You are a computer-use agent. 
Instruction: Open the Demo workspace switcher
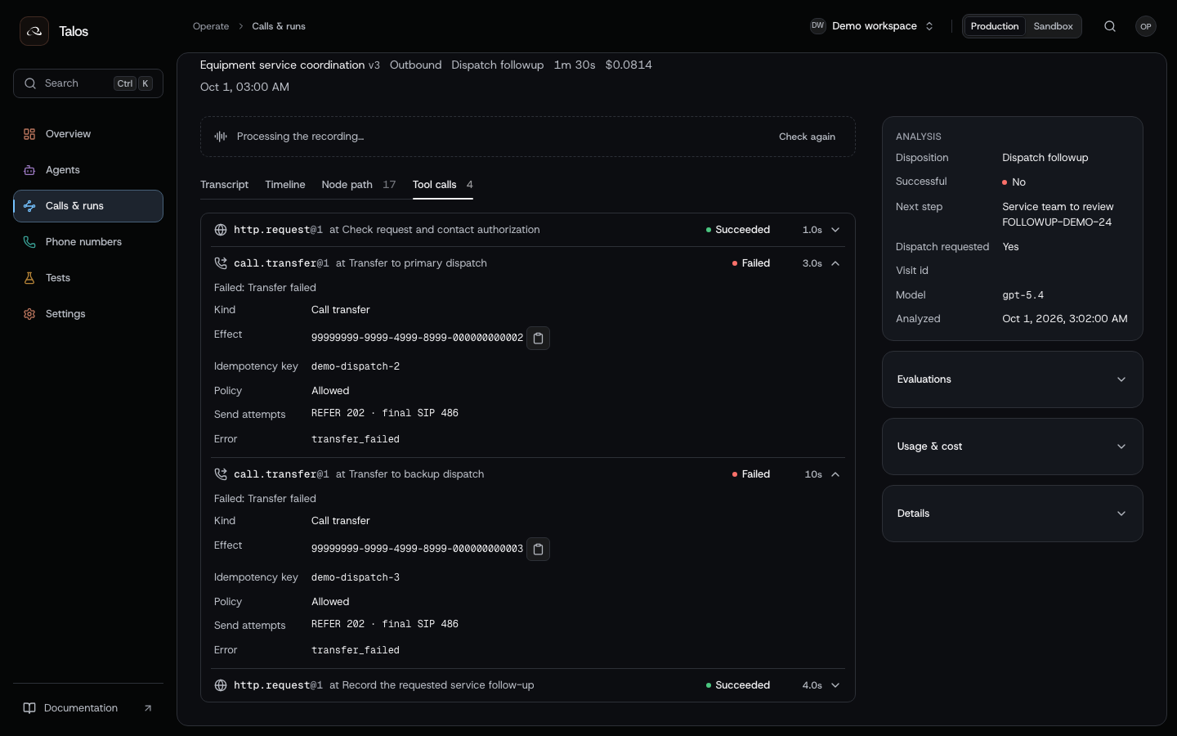coord(872,26)
